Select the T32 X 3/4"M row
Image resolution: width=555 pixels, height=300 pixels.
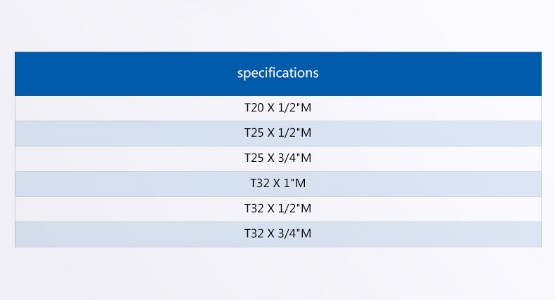click(278, 234)
